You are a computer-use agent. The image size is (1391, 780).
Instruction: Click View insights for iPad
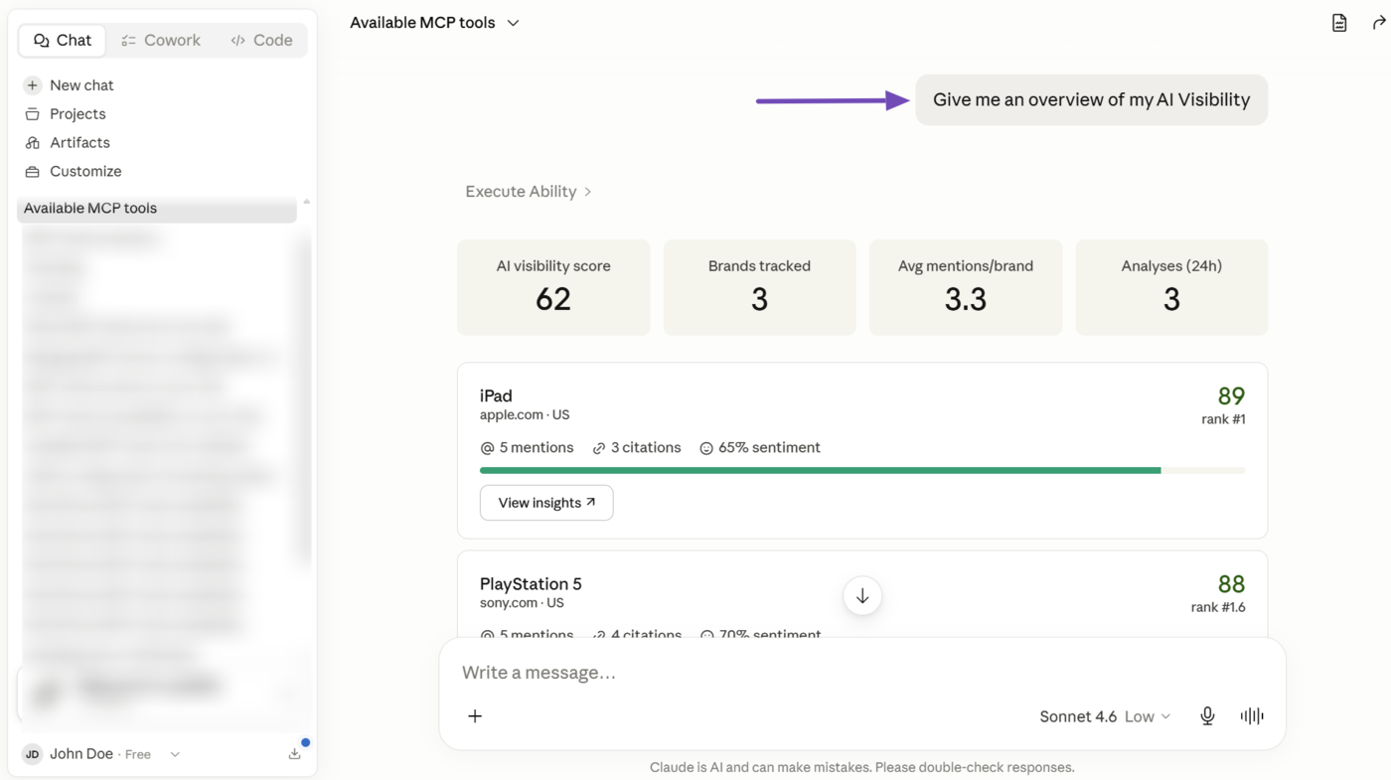(546, 503)
